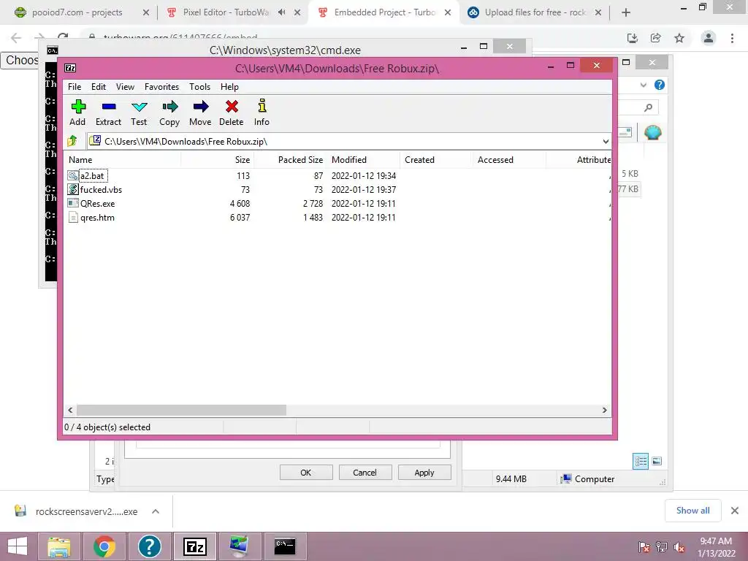Switch Explorer to large icons view
The height and width of the screenshot is (561, 748).
pyautogui.click(x=657, y=462)
